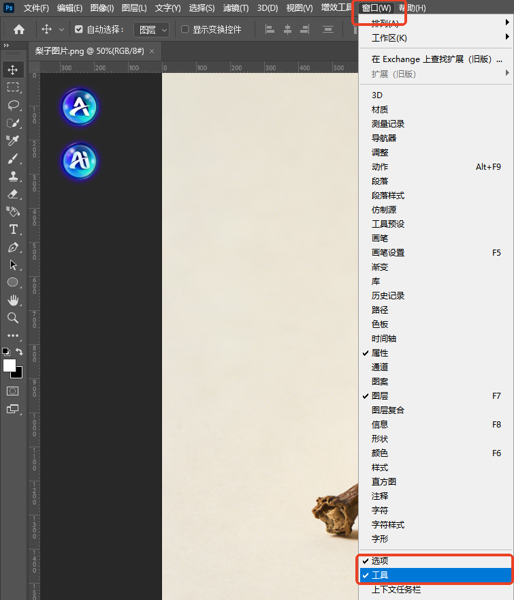Expand the 排列 submenu
This screenshot has height=600, width=514.
(x=436, y=23)
